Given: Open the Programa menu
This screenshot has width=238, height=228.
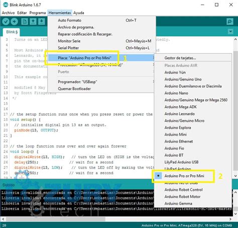Looking at the screenshot, I should [38, 13].
